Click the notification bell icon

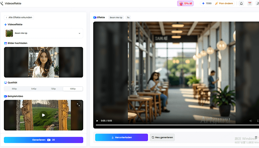pyautogui.click(x=241, y=4)
